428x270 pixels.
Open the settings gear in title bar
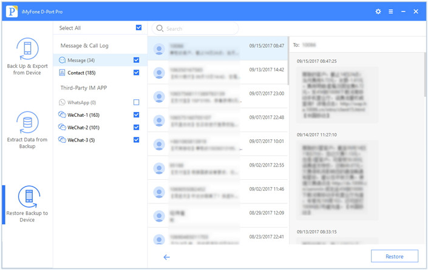(378, 12)
